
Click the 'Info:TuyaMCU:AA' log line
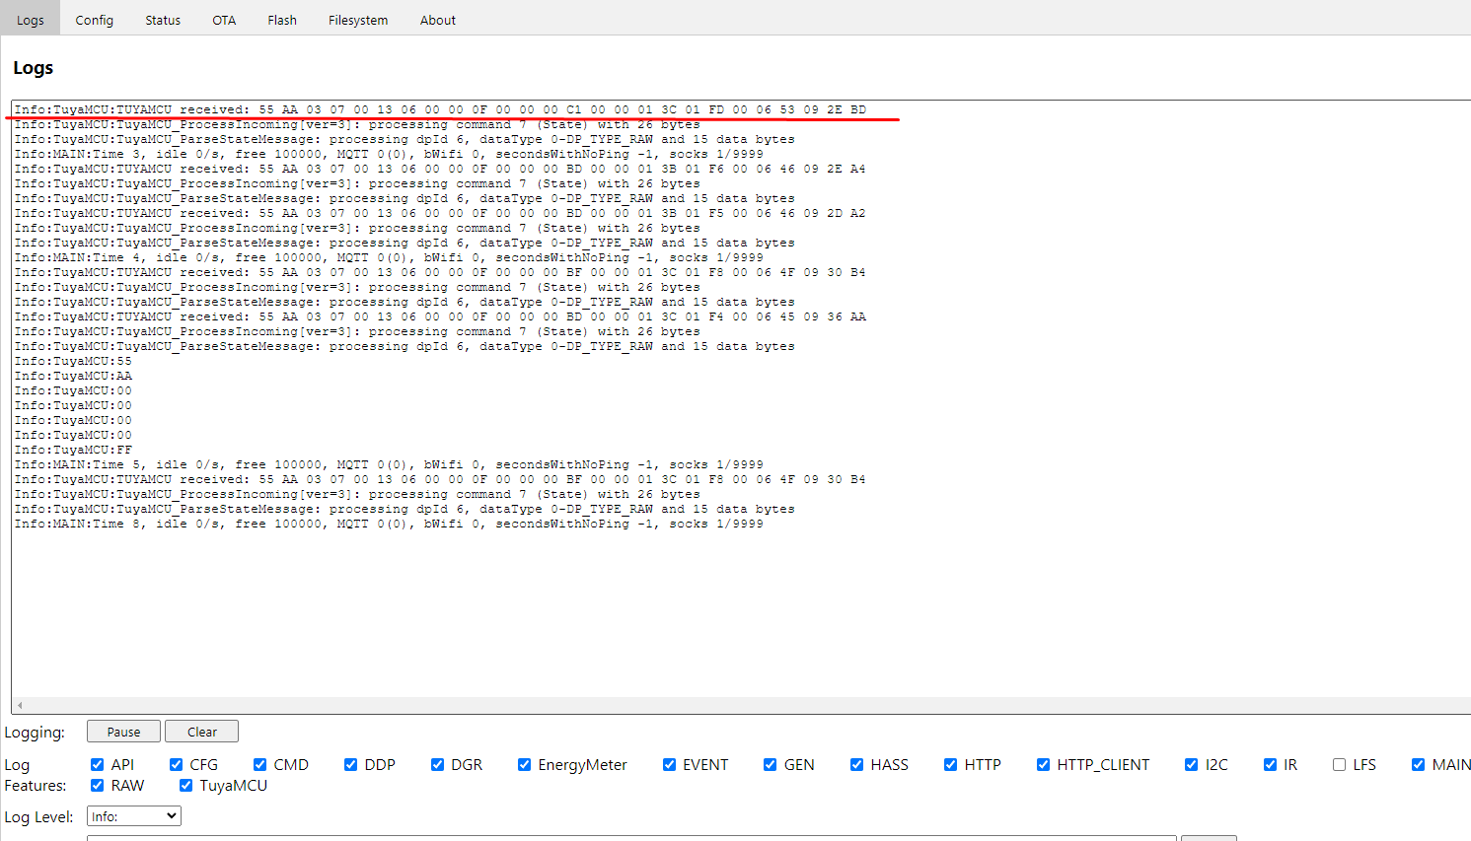[73, 376]
